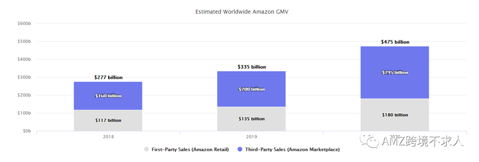
Task: Click the $160 billion data label
Action: tap(108, 96)
